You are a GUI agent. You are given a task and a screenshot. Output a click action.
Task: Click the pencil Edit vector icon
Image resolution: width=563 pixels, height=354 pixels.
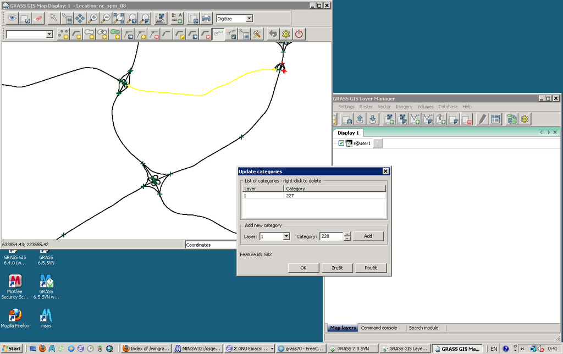pos(482,119)
